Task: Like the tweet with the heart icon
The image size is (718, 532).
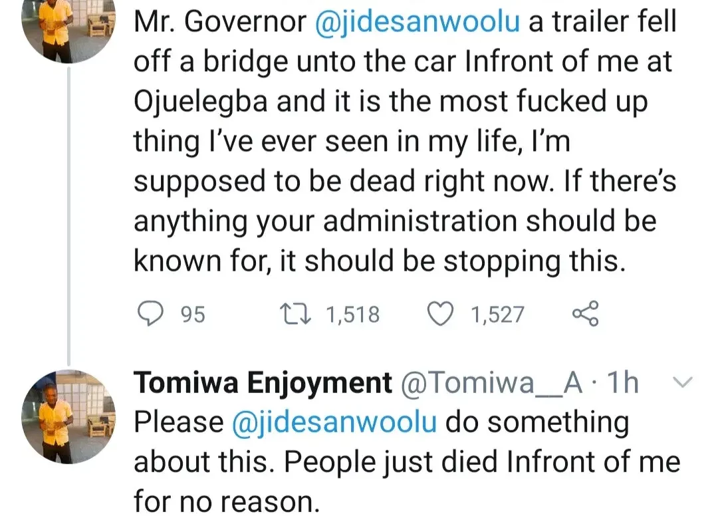Action: (x=441, y=313)
